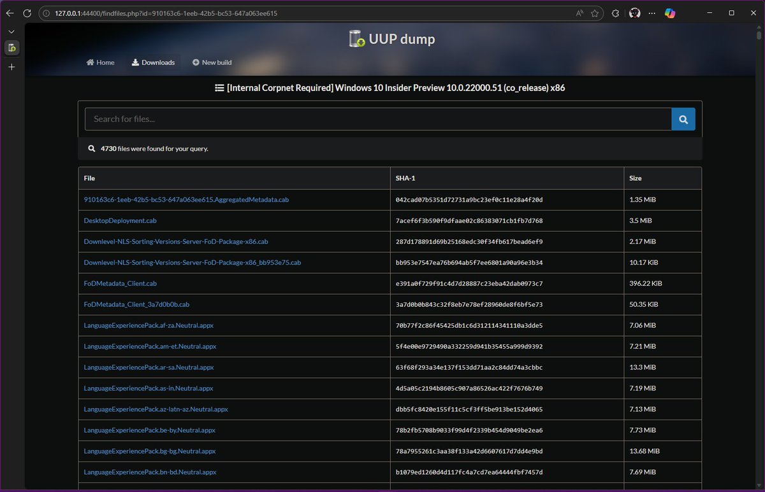
Task: Open a new tab with plus icon
Action: coord(11,67)
